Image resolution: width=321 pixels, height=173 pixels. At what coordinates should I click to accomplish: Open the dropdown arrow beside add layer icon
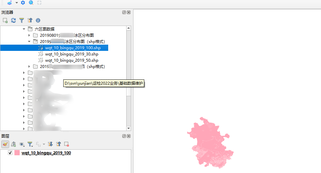point(17,3)
